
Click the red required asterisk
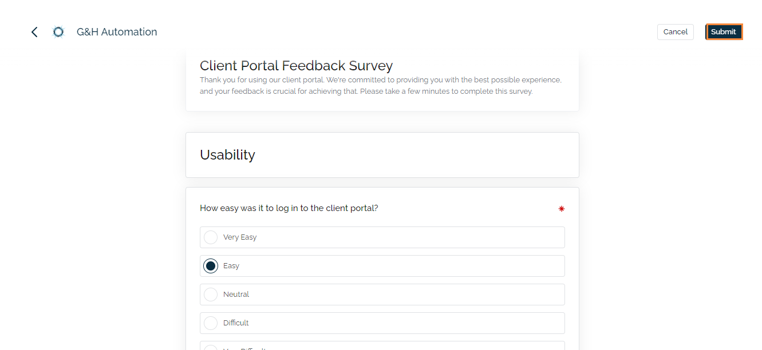(561, 209)
